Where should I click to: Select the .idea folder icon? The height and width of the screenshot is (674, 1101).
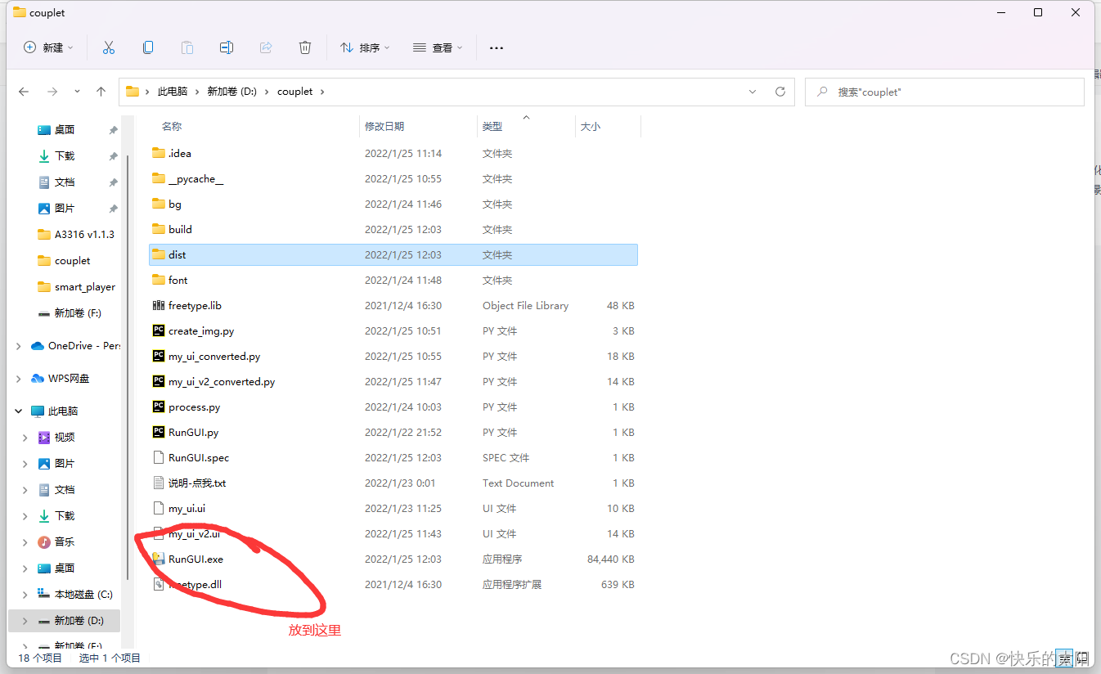(x=159, y=153)
